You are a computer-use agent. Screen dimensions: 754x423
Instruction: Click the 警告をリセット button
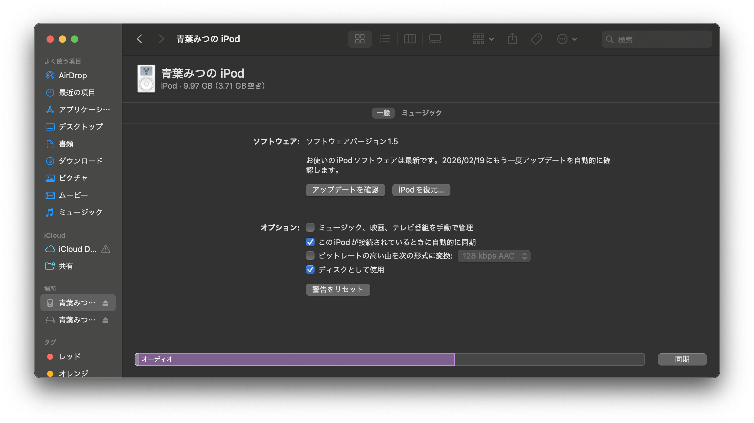[338, 290]
